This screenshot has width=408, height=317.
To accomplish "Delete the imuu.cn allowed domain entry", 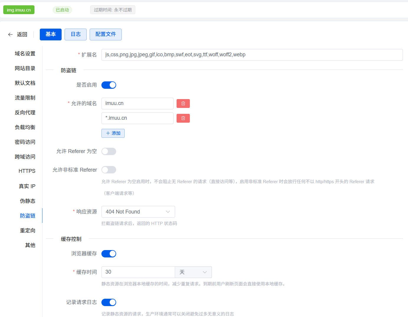I will pos(183,104).
